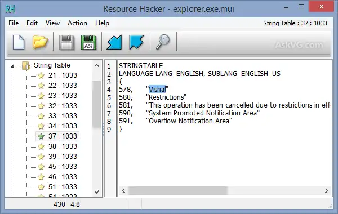Click the tree scrollbar down arrow
This screenshot has height=214, width=338.
coord(96,191)
